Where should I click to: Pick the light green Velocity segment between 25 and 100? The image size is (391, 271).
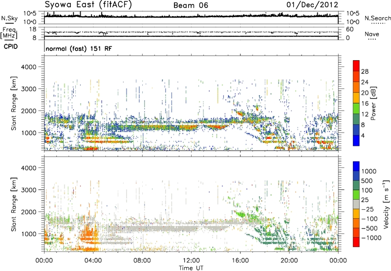pyautogui.click(x=356, y=195)
